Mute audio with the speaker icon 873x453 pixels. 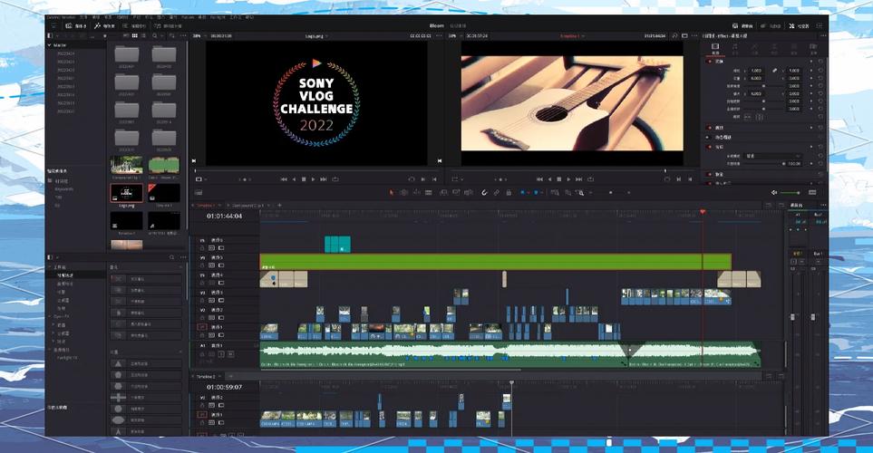click(x=774, y=193)
